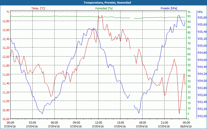Click humidity axis value '40'

pyautogui.click(x=189, y=76)
